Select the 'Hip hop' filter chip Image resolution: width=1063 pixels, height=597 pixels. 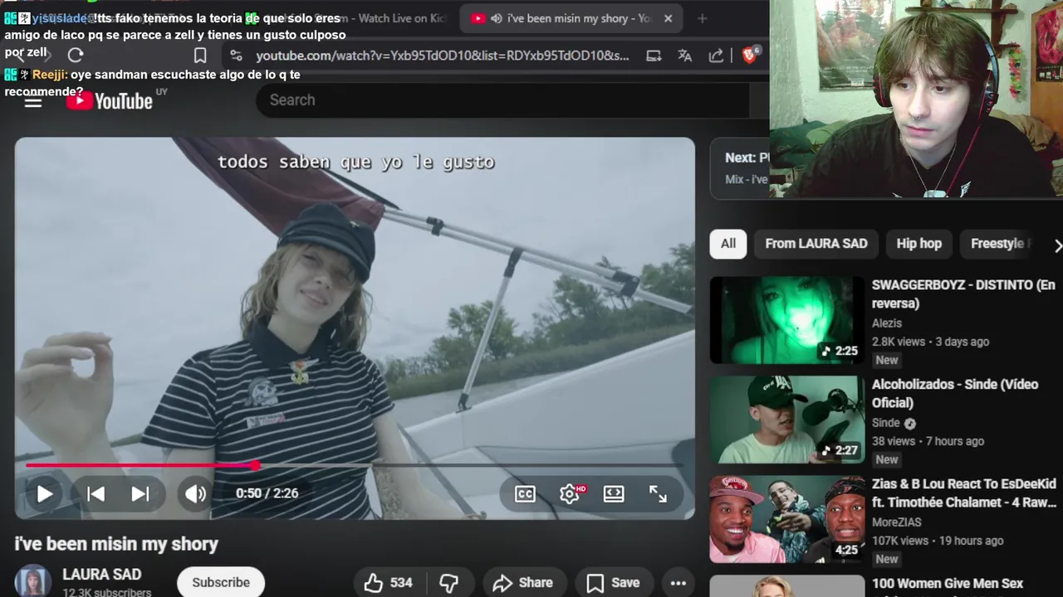coord(918,244)
